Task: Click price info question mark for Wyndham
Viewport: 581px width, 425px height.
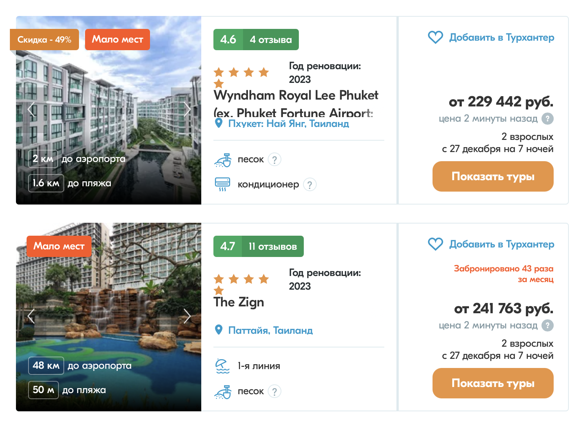Action: [547, 119]
